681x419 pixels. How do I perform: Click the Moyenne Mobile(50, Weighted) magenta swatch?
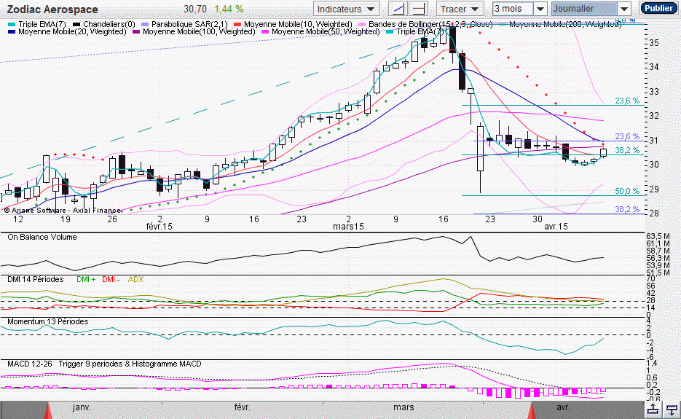265,32
